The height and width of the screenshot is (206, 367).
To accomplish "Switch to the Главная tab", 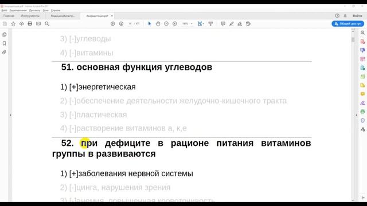I will (9, 16).
